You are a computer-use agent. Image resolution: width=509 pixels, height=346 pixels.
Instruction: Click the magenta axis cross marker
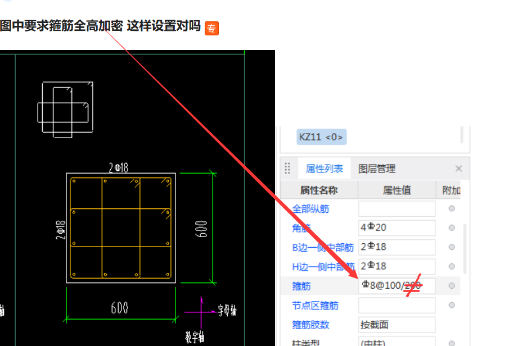pyautogui.click(x=201, y=312)
